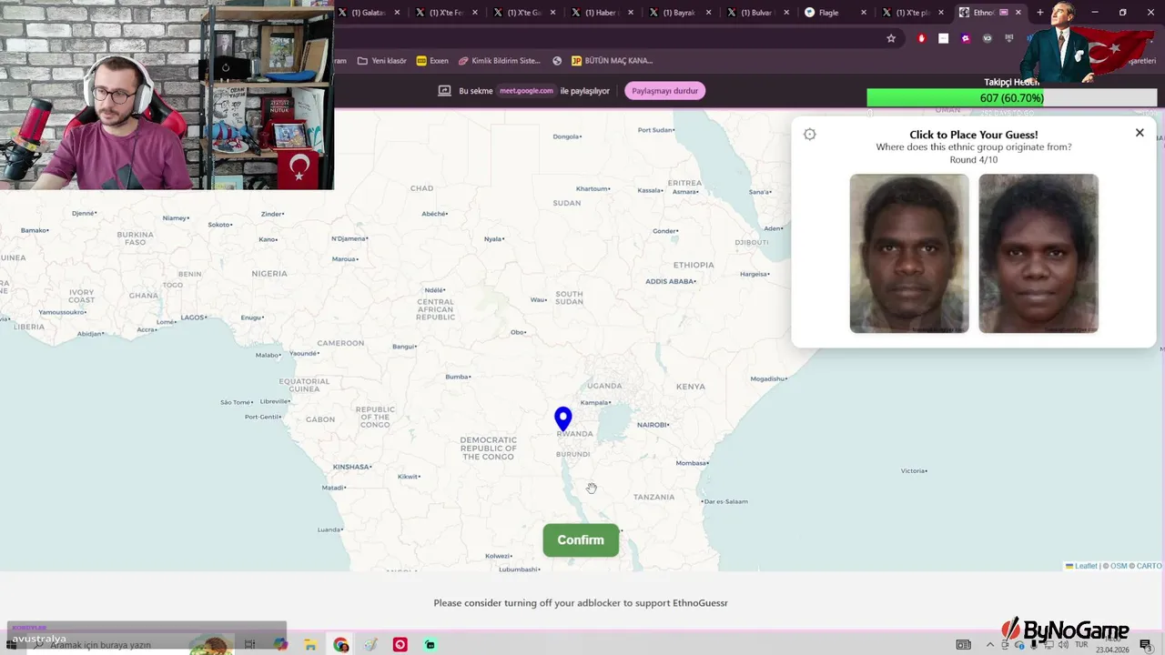Bookmark this page with the star icon
Image resolution: width=1165 pixels, height=655 pixels.
891,38
